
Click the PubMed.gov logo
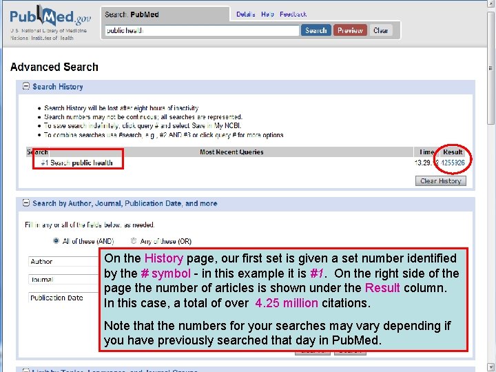click(50, 17)
